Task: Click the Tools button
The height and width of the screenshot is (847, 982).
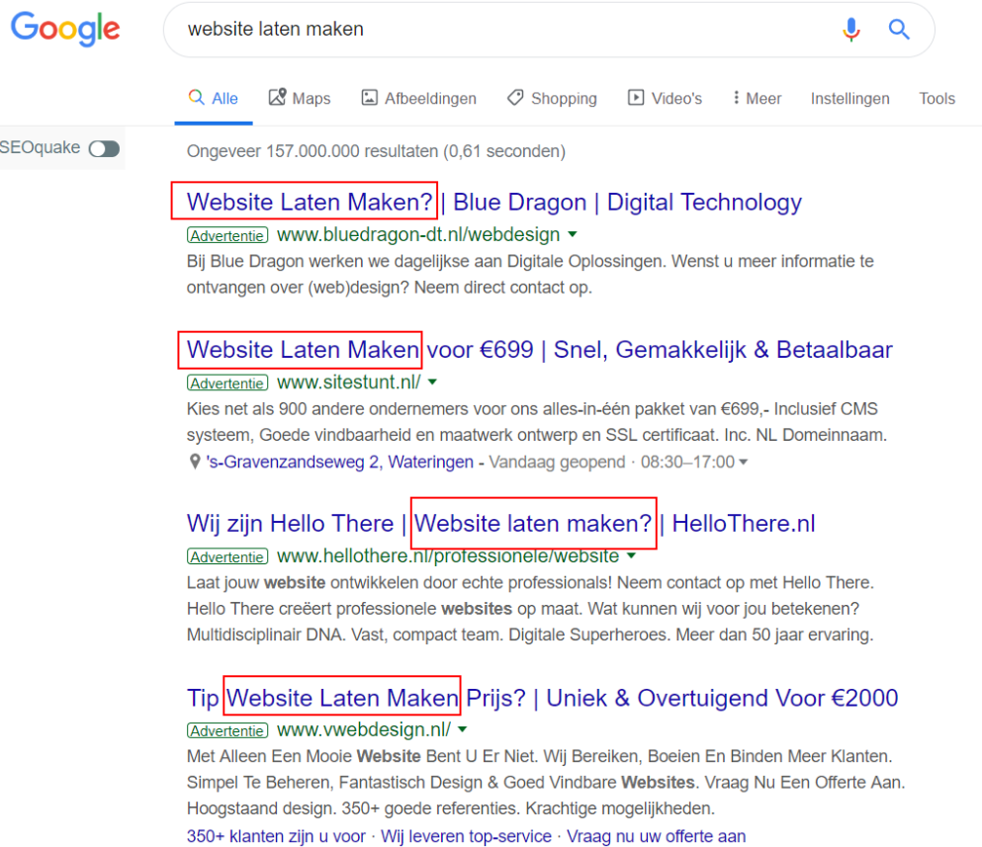Action: 937,99
